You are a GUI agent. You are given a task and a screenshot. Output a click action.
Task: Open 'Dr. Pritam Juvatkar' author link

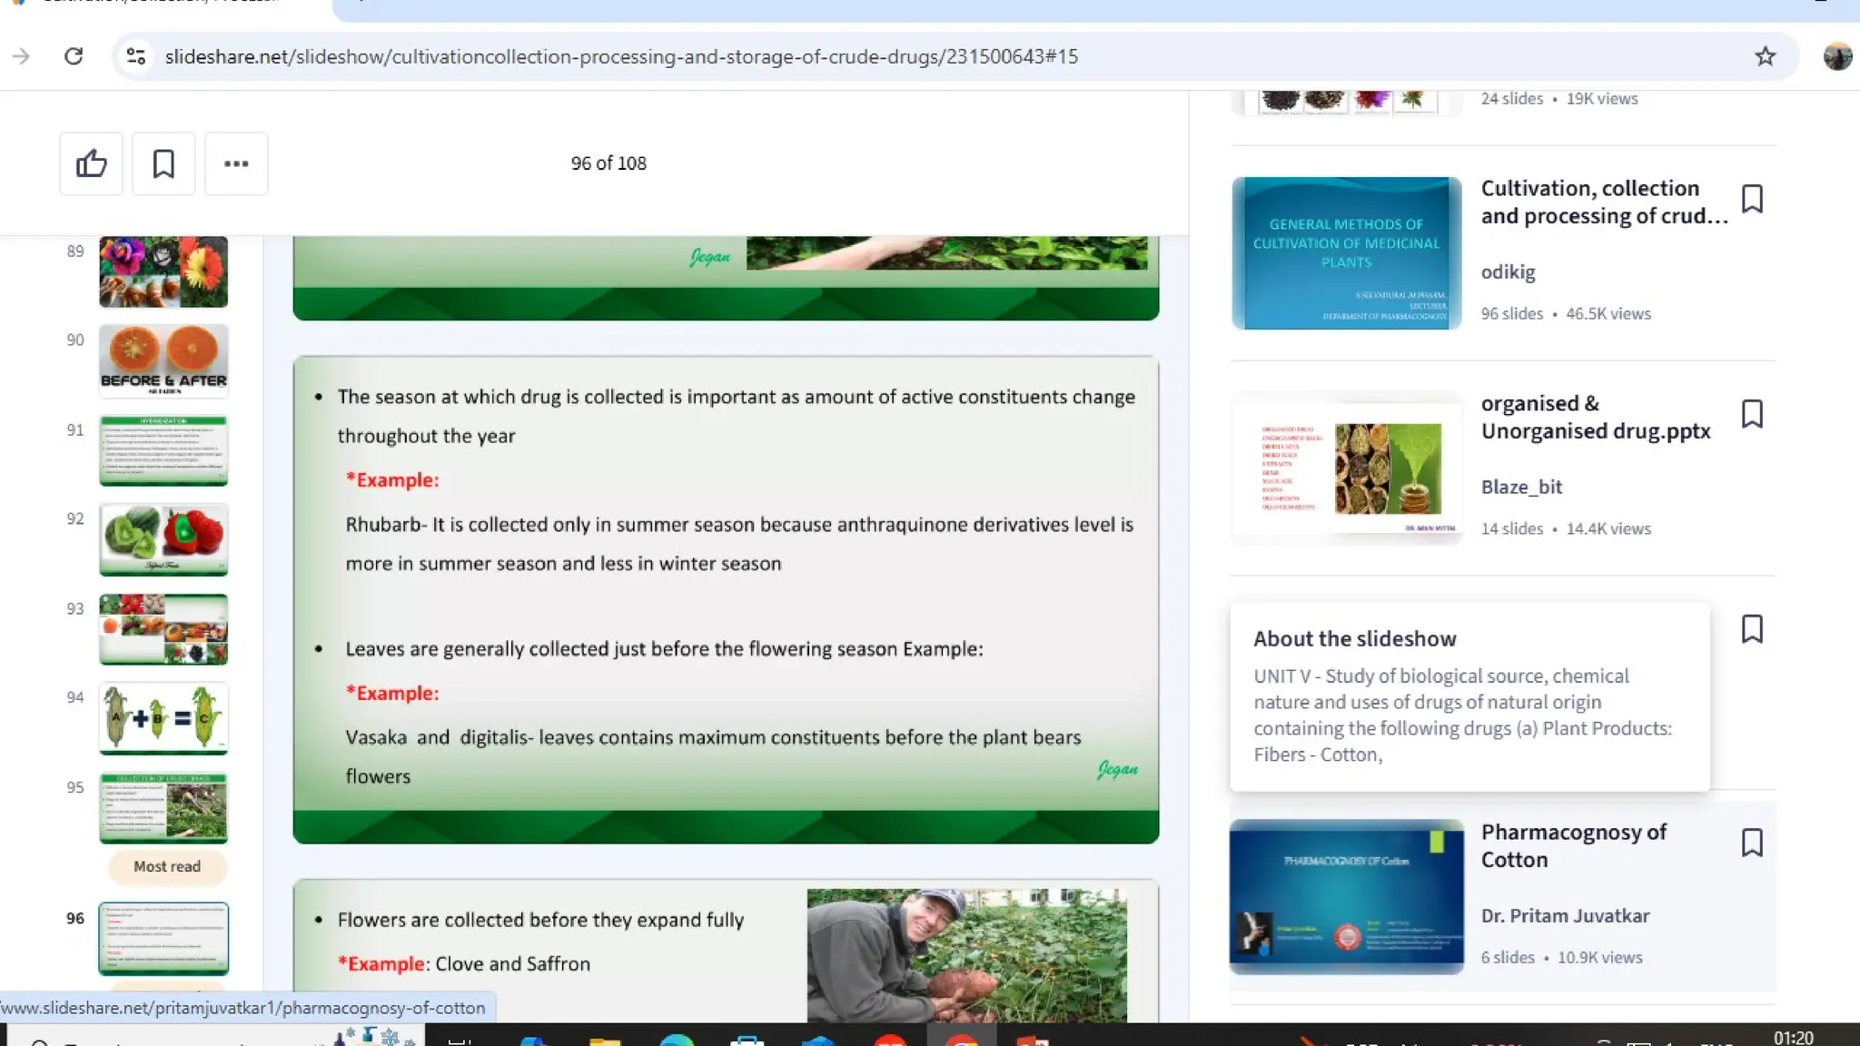[1565, 915]
